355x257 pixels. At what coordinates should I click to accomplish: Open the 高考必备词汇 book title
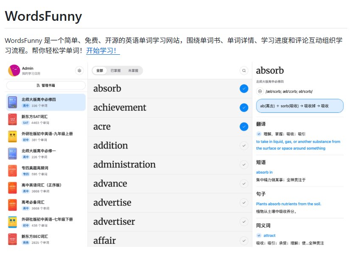point(33,202)
